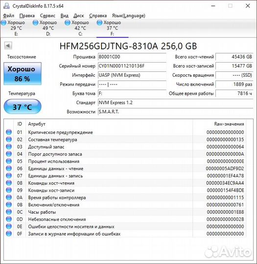Viewport: 257px width, 264px height.
Task: Click status icon of Команды хост-чтения row
Action: coord(9,183)
